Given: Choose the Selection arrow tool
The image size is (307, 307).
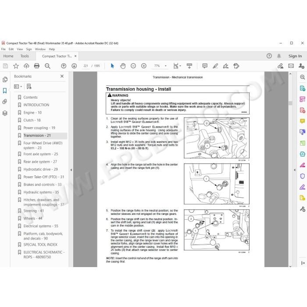Looking at the screenshot, I should coord(112,66).
